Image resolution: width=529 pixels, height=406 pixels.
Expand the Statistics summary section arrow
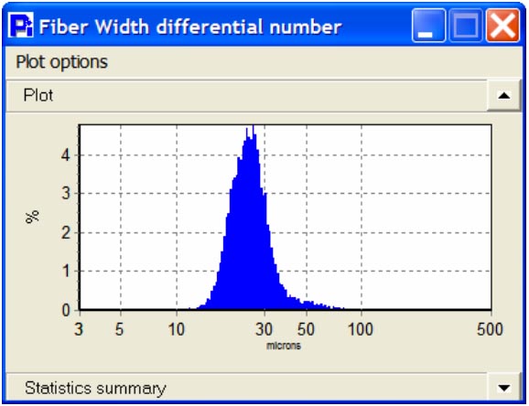tap(504, 388)
